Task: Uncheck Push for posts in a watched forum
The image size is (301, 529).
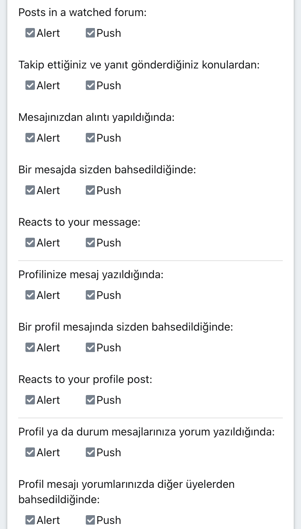Action: pos(90,33)
